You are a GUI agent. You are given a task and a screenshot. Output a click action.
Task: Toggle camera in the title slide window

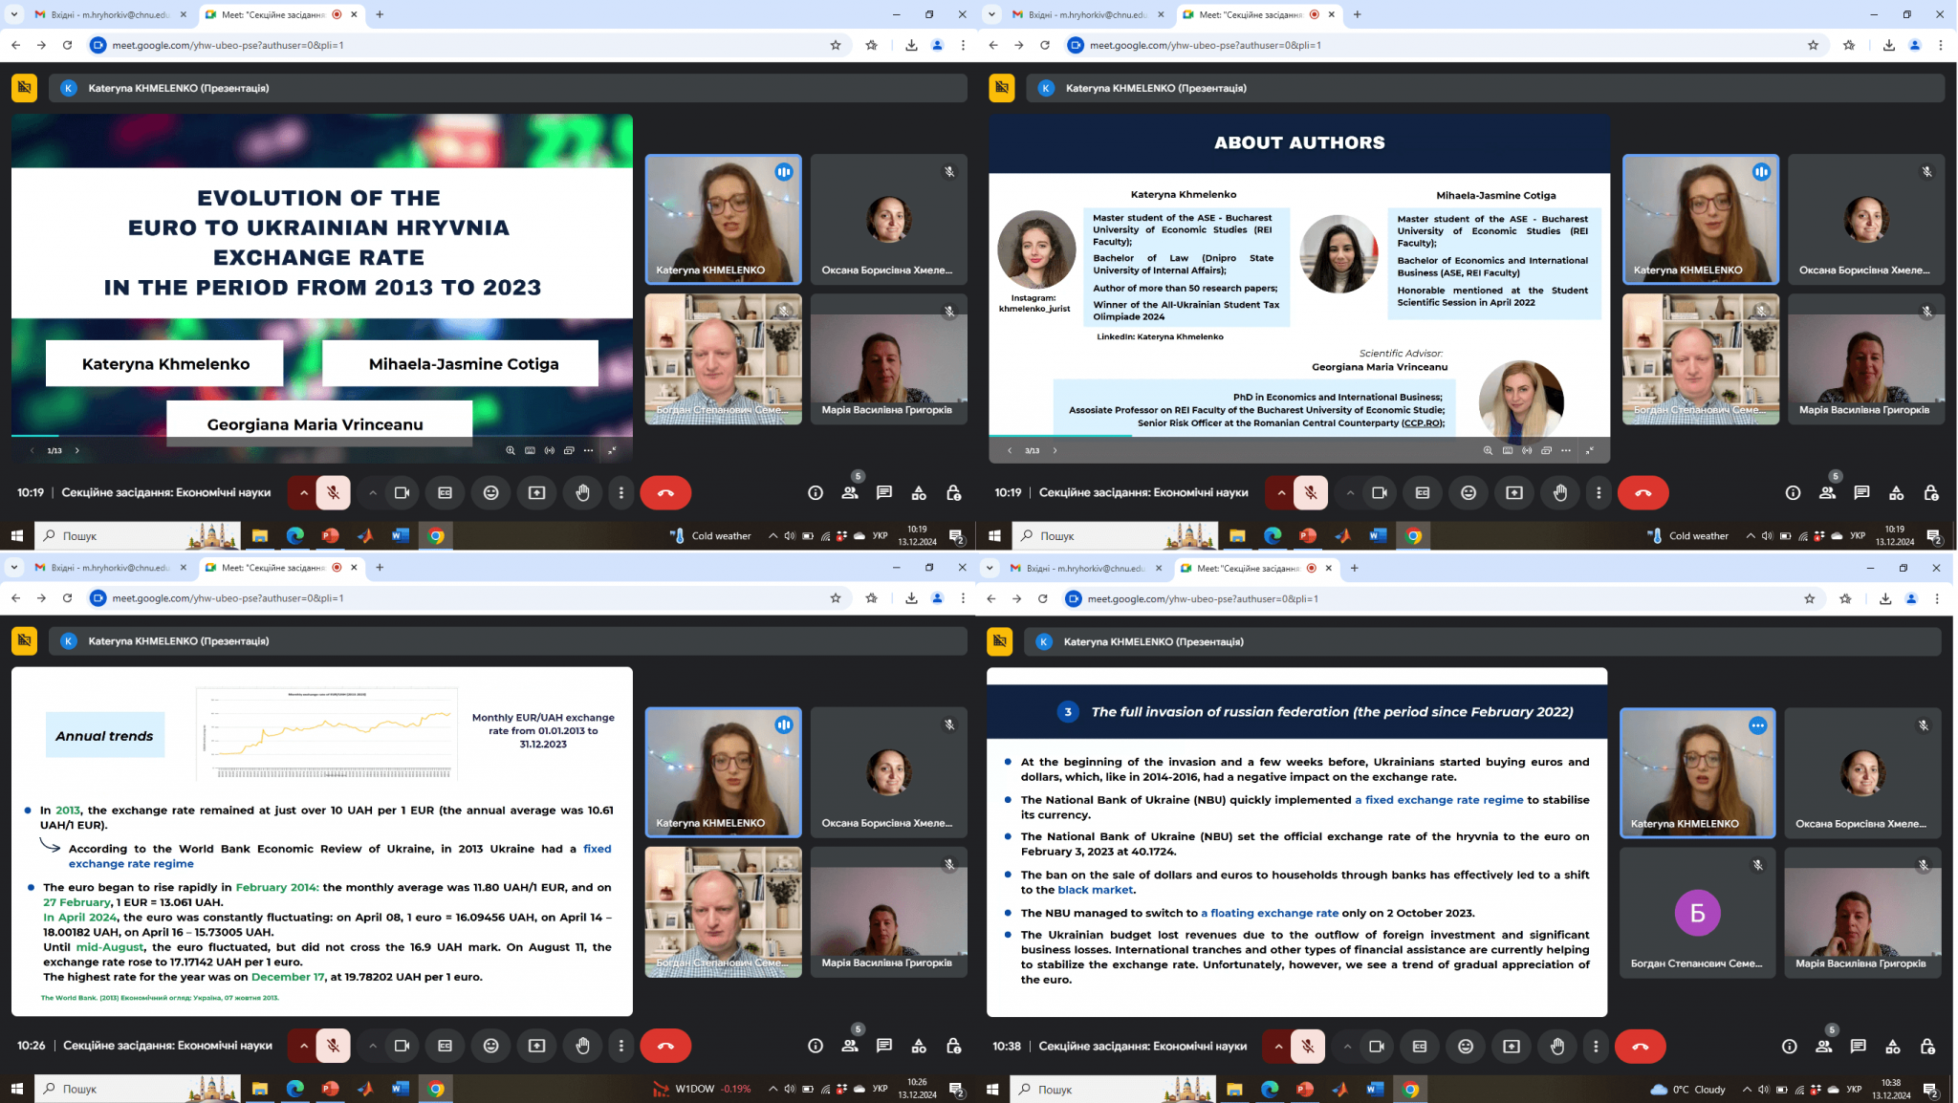tap(402, 493)
